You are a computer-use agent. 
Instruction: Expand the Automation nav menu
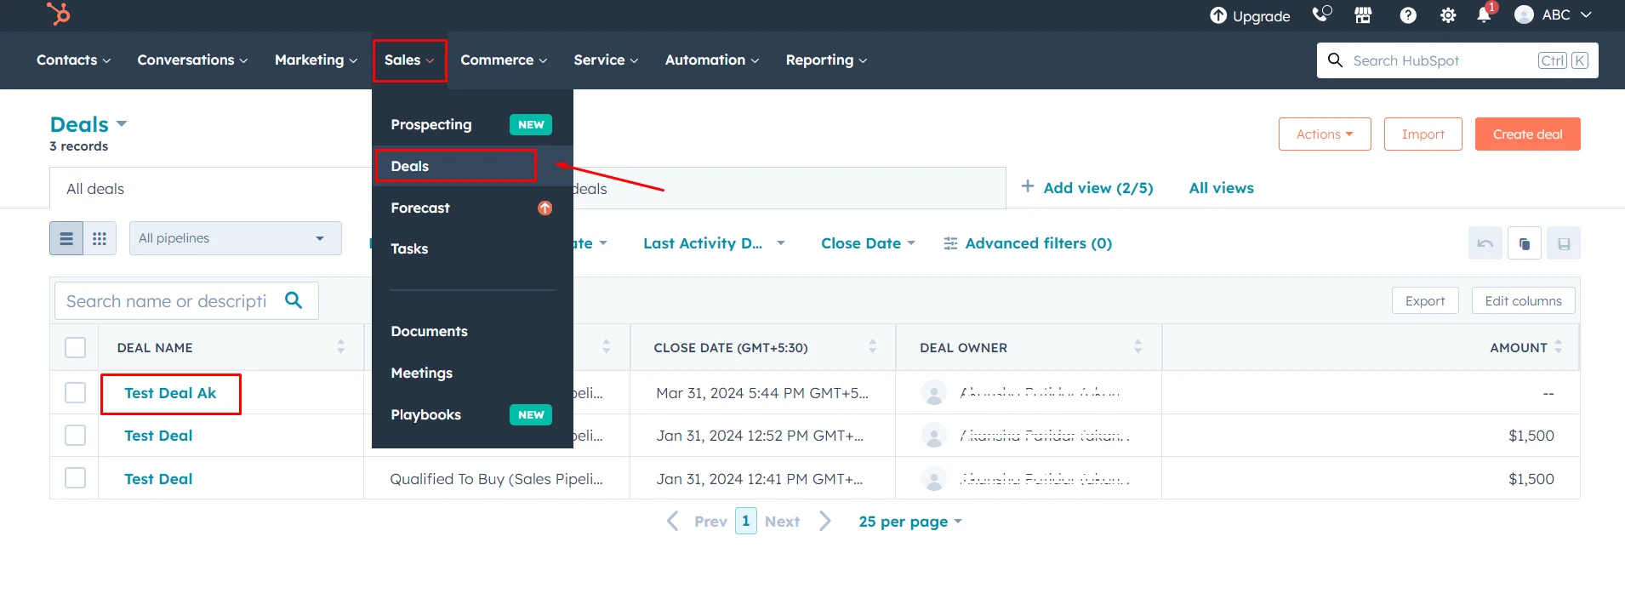(712, 60)
